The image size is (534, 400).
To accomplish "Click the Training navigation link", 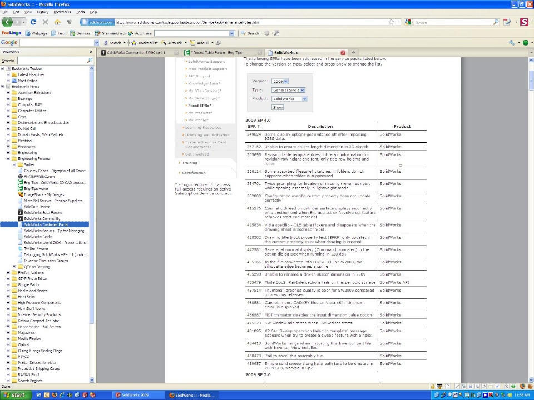I will pyautogui.click(x=189, y=163).
